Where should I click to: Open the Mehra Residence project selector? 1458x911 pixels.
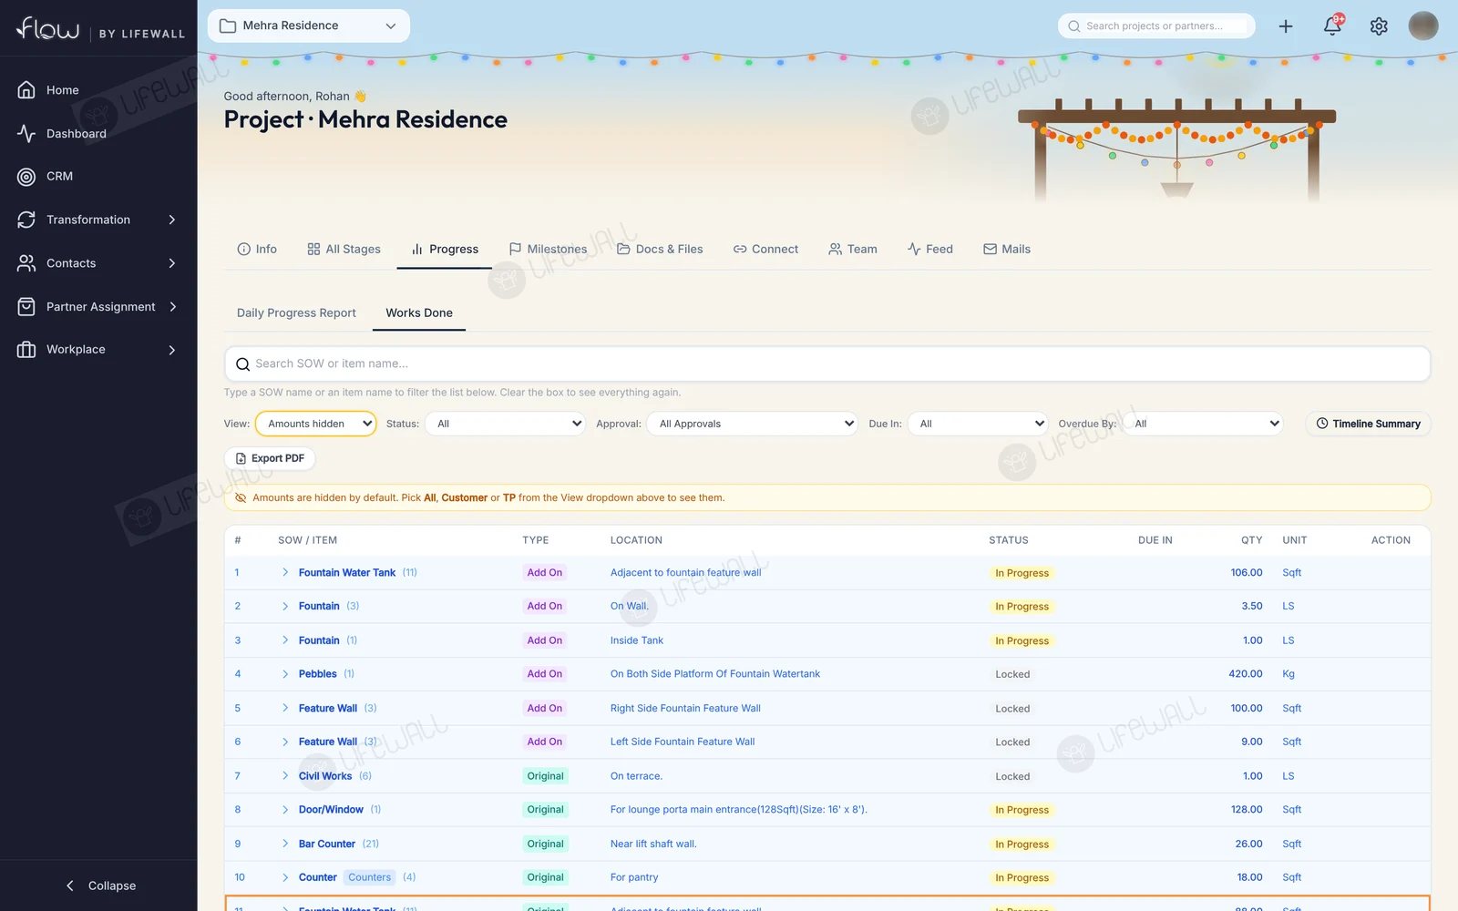308,26
